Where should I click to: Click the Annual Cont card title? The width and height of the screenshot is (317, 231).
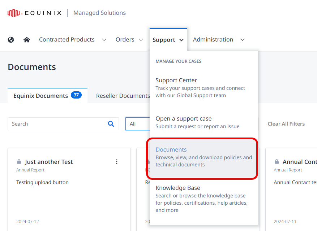pos(300,162)
